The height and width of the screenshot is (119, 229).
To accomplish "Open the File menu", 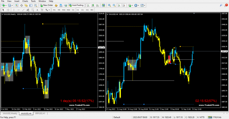I will coord(3,1).
